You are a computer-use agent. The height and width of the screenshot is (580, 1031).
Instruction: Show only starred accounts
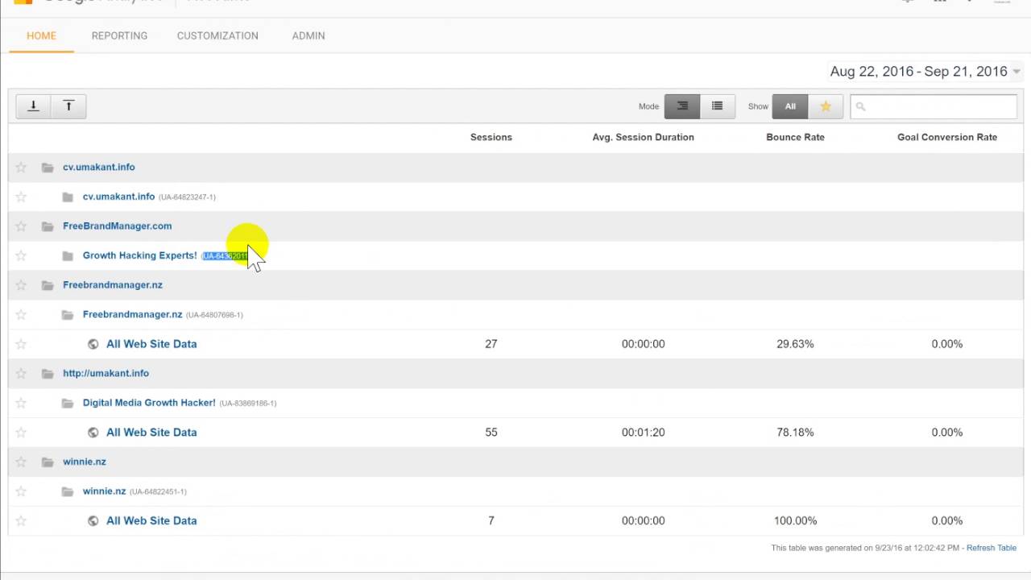click(826, 106)
